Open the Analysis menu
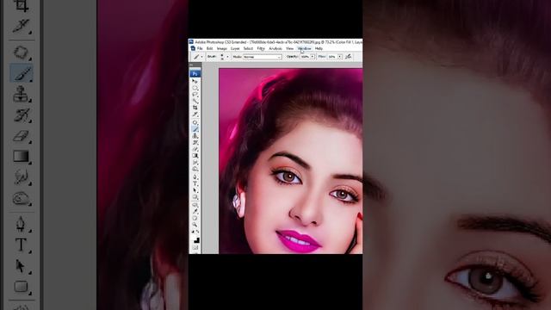 (275, 48)
